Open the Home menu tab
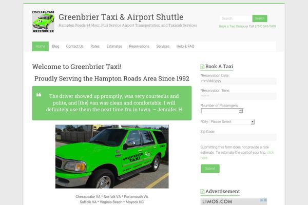308x205 pixels. tap(40, 46)
